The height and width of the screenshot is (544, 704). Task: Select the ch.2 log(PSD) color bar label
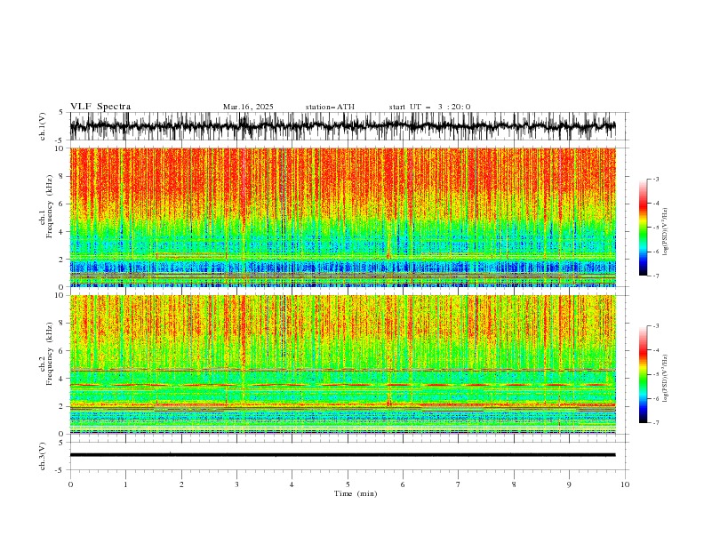pyautogui.click(x=666, y=379)
